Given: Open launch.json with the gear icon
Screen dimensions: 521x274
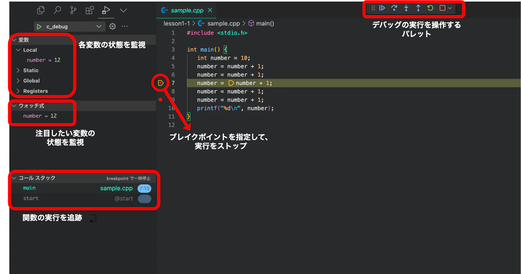Looking at the screenshot, I should click(x=113, y=27).
